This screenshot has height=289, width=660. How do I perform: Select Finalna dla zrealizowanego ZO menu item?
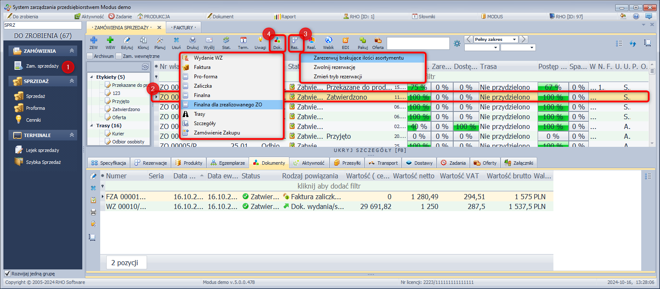pos(228,105)
